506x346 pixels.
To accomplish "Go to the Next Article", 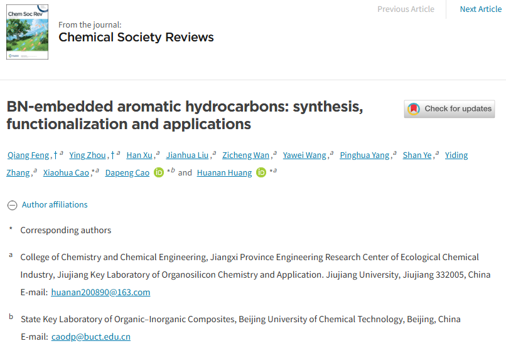I will [x=480, y=9].
